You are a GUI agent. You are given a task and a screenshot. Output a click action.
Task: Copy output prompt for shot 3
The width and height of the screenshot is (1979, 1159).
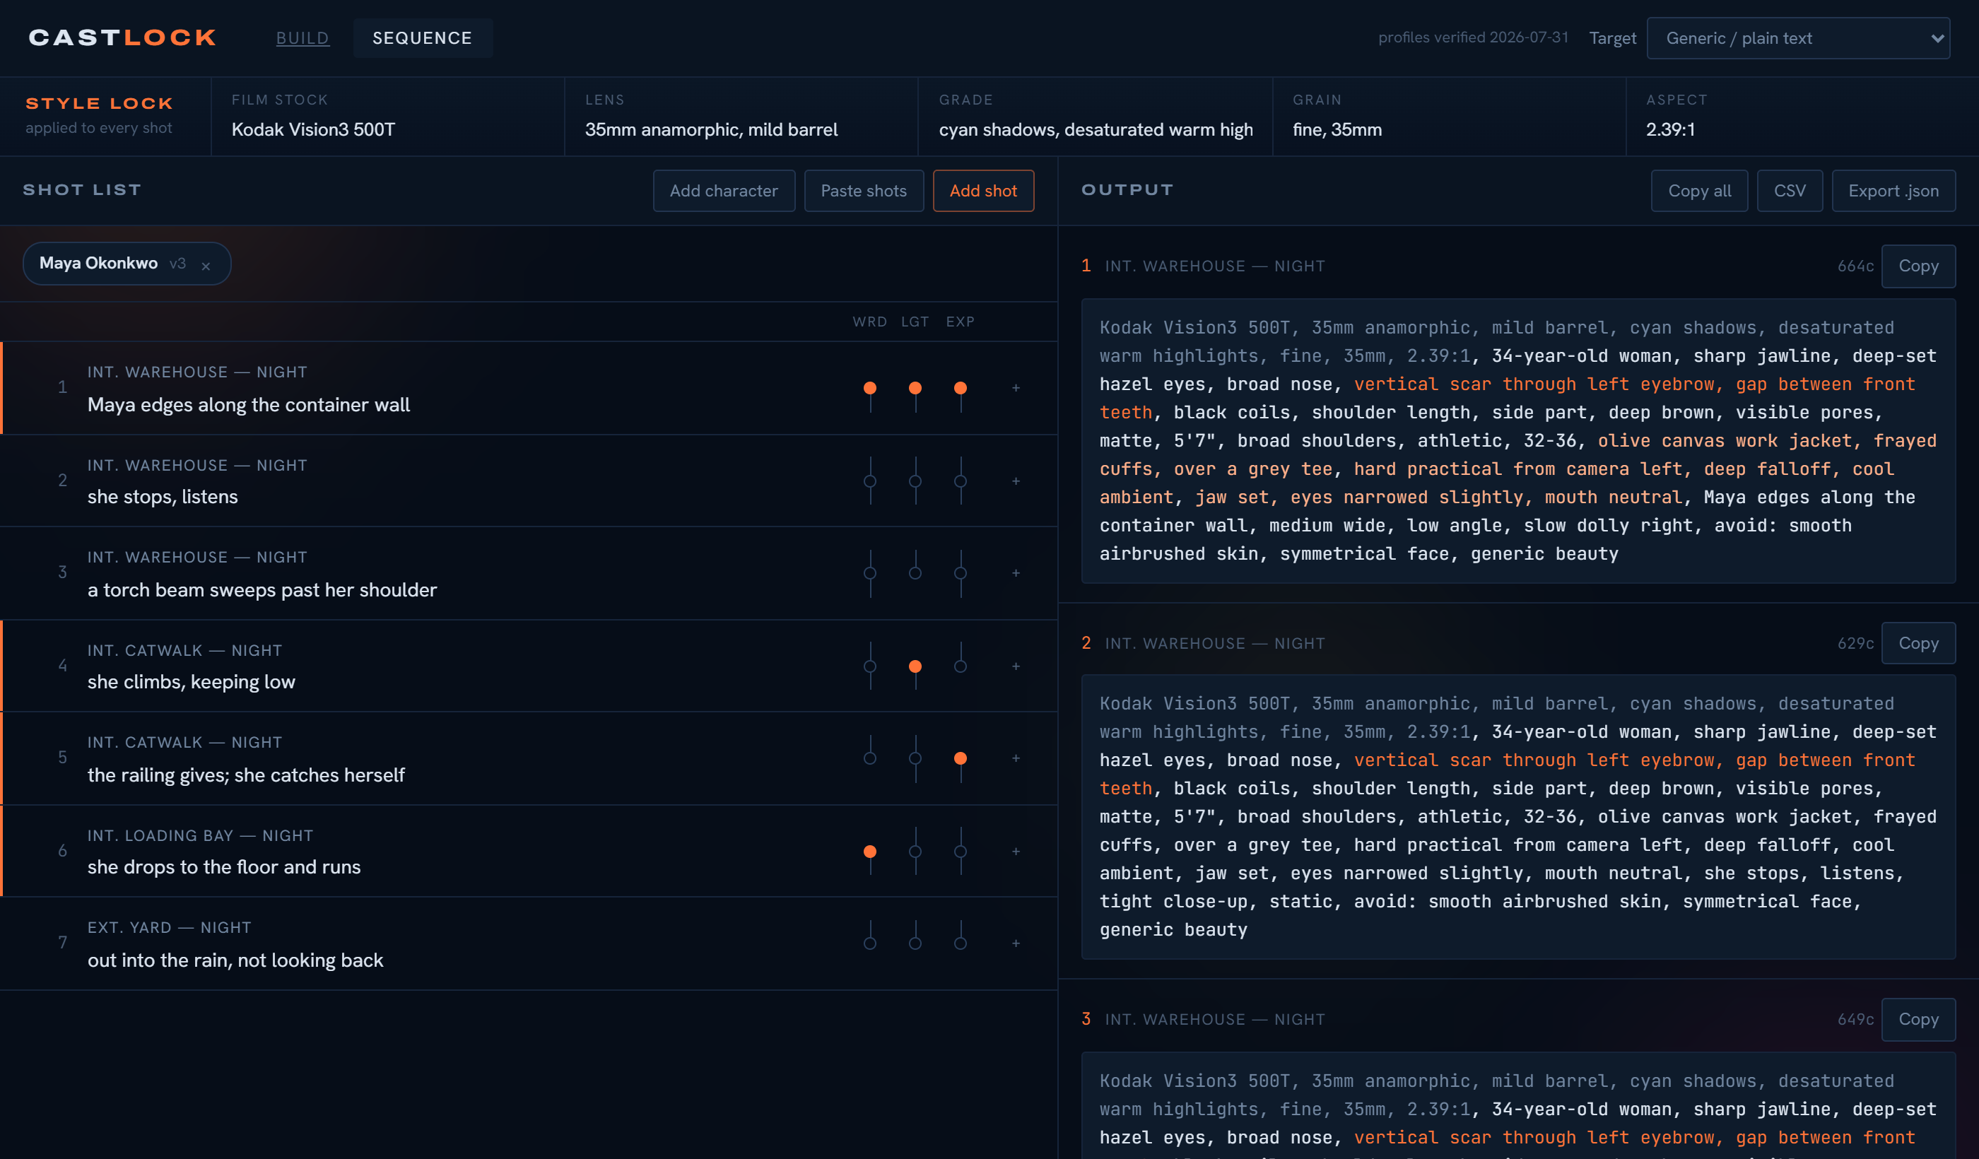1918,1019
